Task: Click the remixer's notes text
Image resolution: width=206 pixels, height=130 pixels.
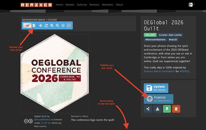Action: click(x=93, y=120)
